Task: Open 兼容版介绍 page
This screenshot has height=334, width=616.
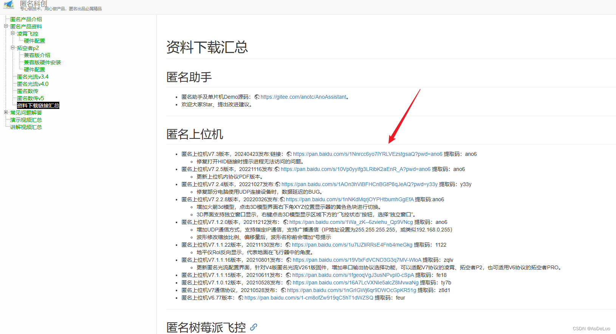Action: pyautogui.click(x=37, y=55)
